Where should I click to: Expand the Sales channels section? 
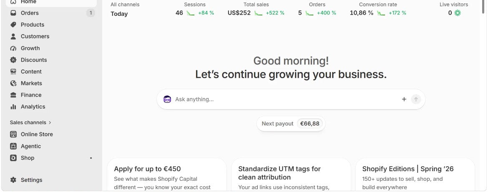[30, 122]
